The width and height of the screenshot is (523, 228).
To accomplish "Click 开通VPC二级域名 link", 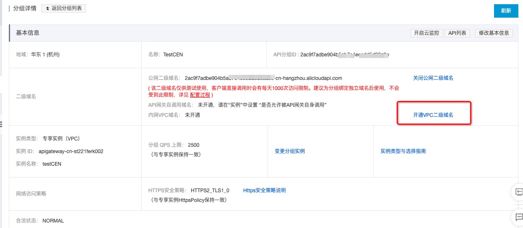I will 434,115.
